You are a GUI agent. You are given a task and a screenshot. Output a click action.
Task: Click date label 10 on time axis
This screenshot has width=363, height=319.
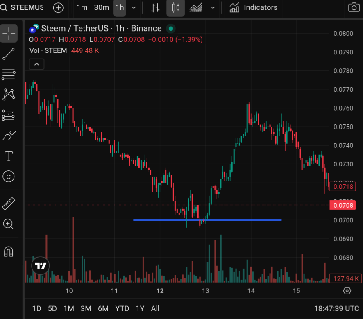pyautogui.click(x=69, y=291)
